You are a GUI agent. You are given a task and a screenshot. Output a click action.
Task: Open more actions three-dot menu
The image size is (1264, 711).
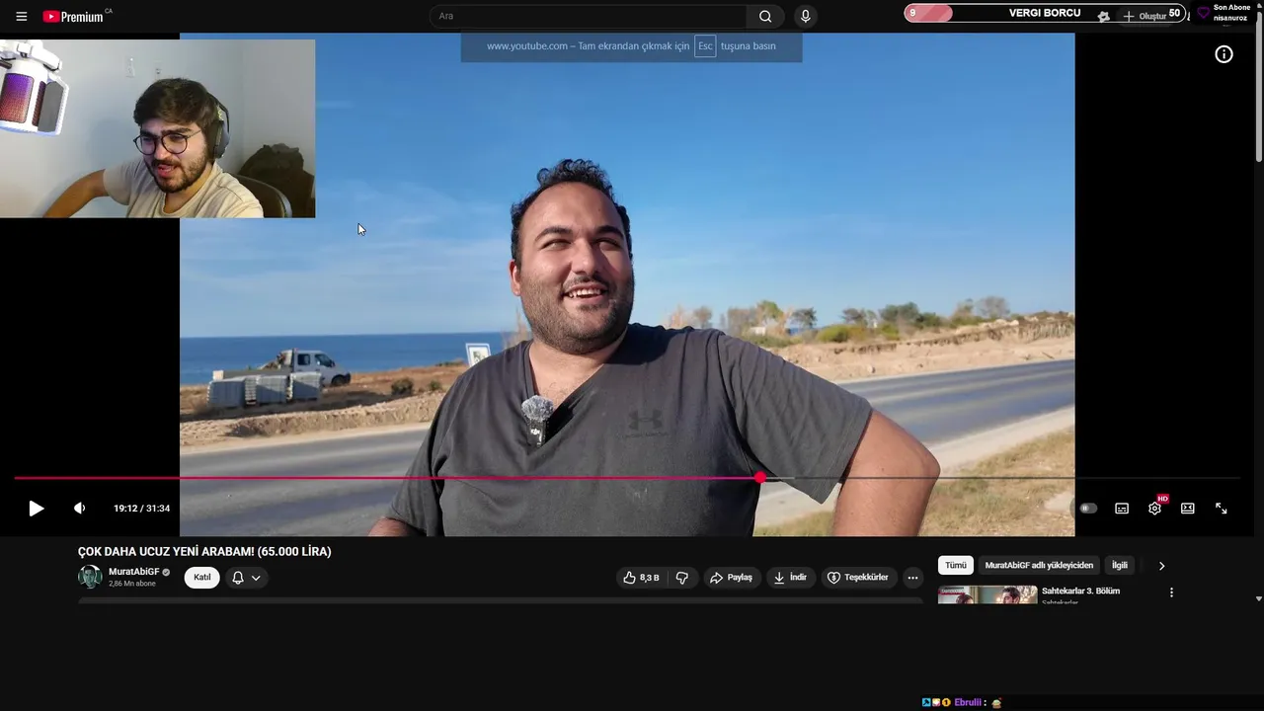912,578
